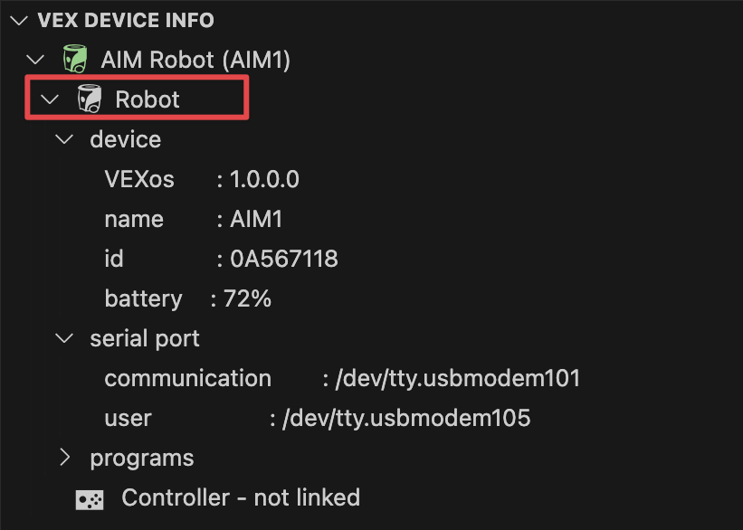Click the robot icon beside AIM1 label
The width and height of the screenshot is (743, 530).
tap(74, 59)
